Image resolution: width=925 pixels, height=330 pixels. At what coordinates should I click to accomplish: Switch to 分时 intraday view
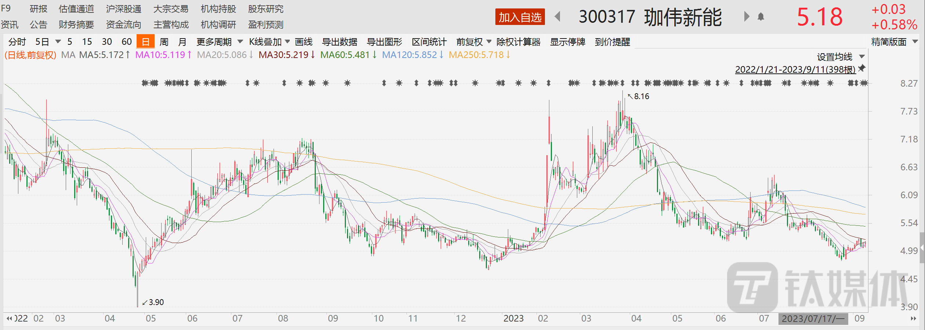[17, 42]
